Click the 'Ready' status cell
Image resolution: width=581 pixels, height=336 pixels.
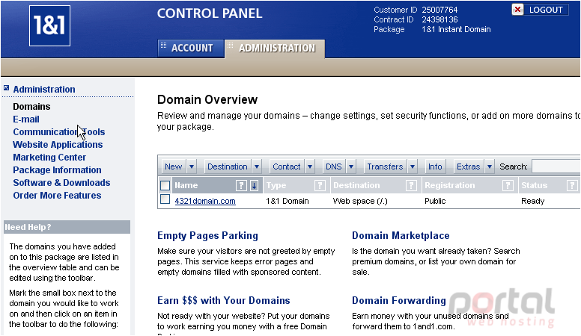point(532,201)
